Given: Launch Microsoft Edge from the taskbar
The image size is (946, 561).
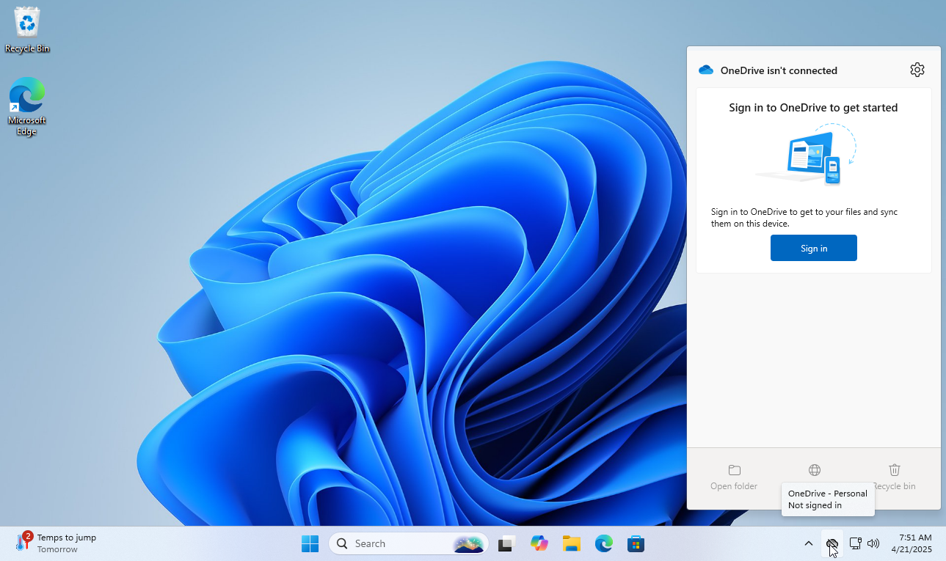Looking at the screenshot, I should point(603,543).
